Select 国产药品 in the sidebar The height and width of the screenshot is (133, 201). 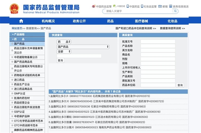[x=27, y=44]
